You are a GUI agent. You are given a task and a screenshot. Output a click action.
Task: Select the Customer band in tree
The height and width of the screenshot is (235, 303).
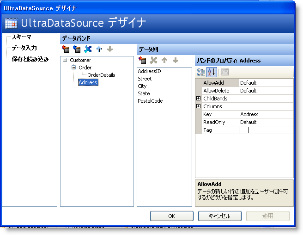[80, 60]
